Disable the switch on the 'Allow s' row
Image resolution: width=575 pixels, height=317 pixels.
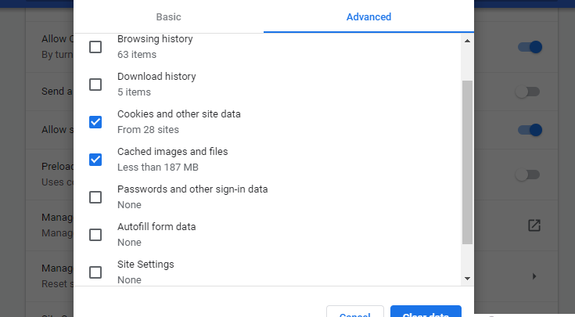530,130
